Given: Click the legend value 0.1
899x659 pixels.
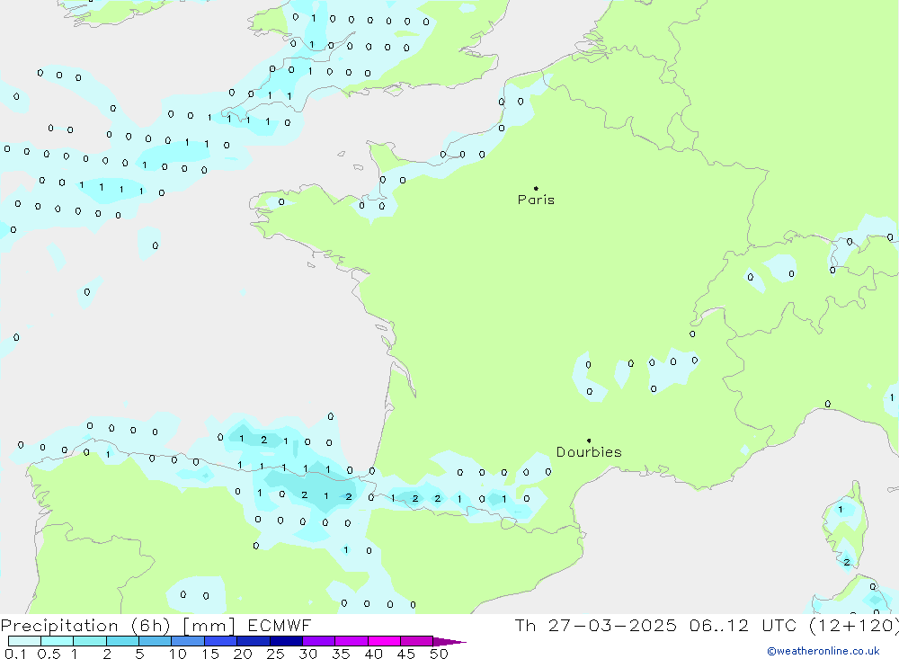Looking at the screenshot, I should (x=15, y=654).
